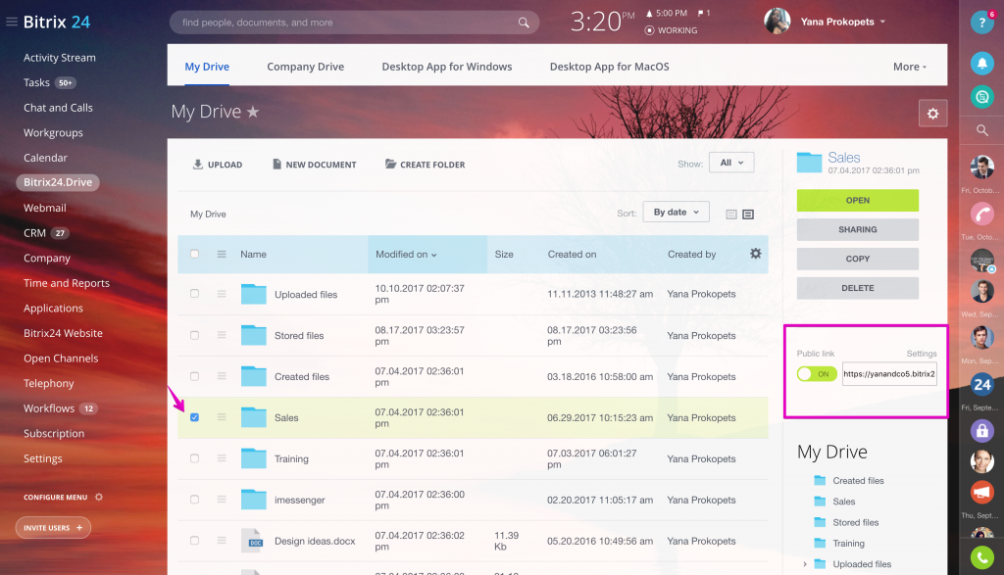Switch to Company Drive tab
The height and width of the screenshot is (575, 1004).
(306, 67)
